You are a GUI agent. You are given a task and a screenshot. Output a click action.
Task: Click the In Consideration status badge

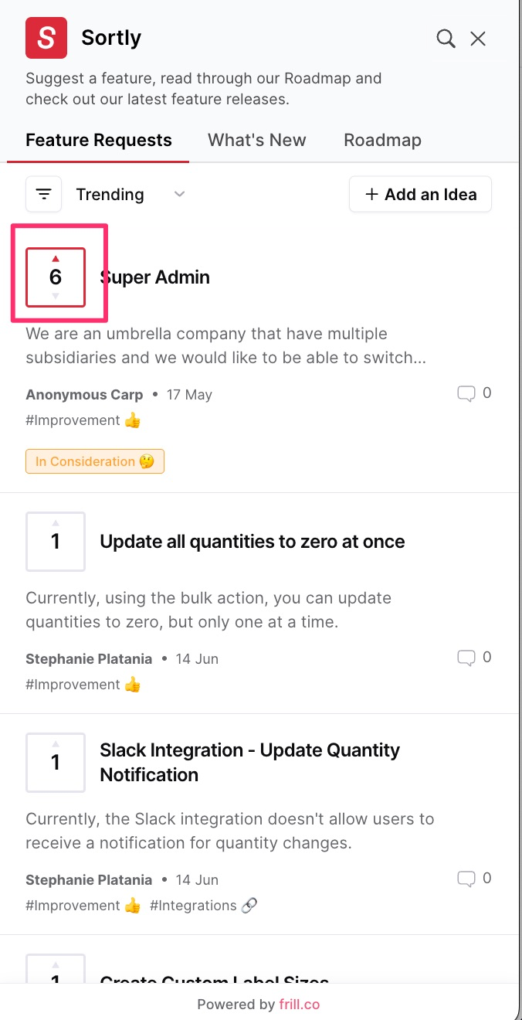(x=95, y=461)
